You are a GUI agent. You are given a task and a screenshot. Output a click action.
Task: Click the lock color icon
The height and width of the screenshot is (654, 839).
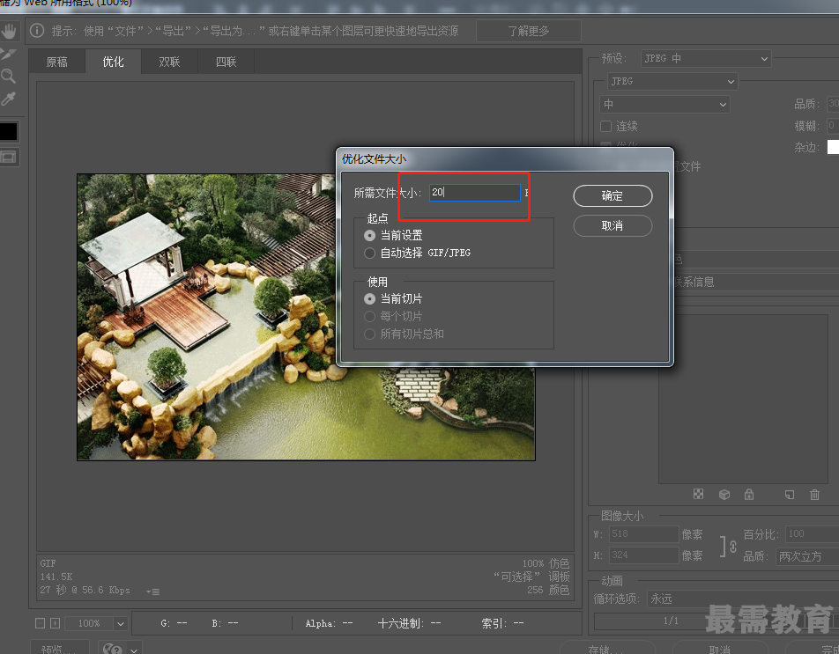click(x=749, y=494)
